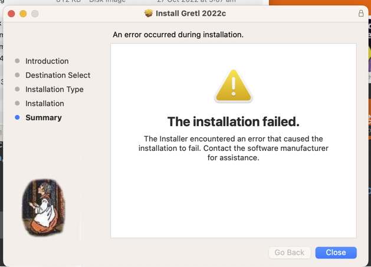Viewport: 371px width, 267px height.
Task: Select the Installation Type step
Action: point(54,90)
